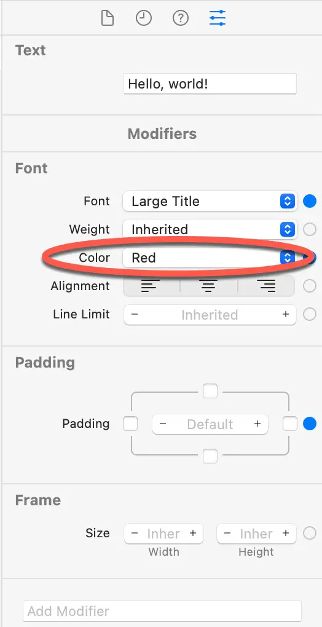This screenshot has width=322, height=627.
Task: Click the Hello, world! text field
Action: (210, 84)
